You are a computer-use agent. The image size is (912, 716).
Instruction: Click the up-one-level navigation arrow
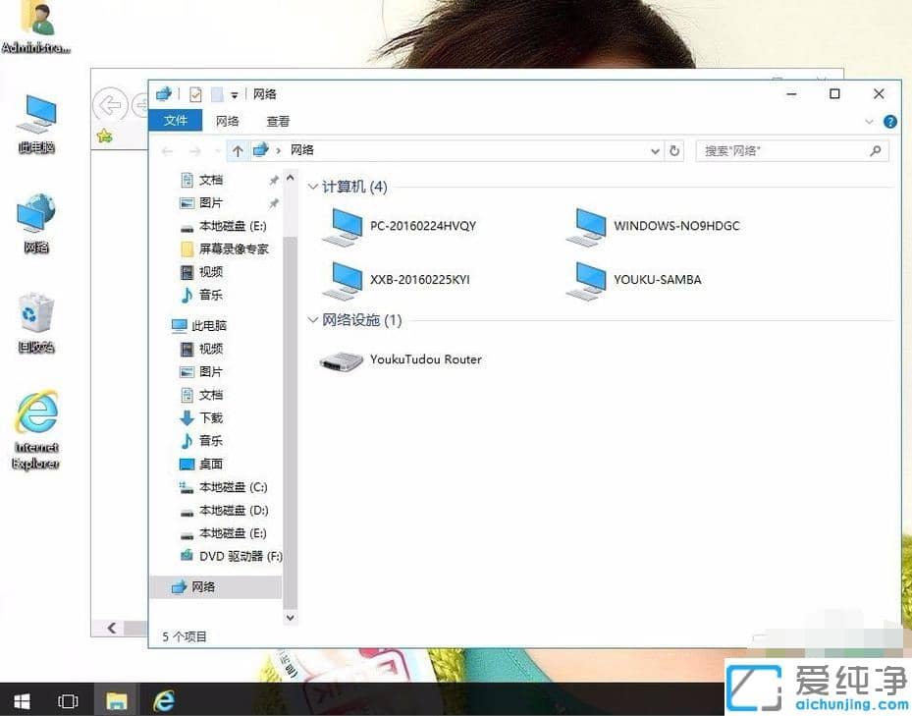pyautogui.click(x=239, y=150)
